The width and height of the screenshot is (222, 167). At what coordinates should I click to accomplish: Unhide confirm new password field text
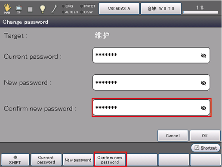coord(203,108)
